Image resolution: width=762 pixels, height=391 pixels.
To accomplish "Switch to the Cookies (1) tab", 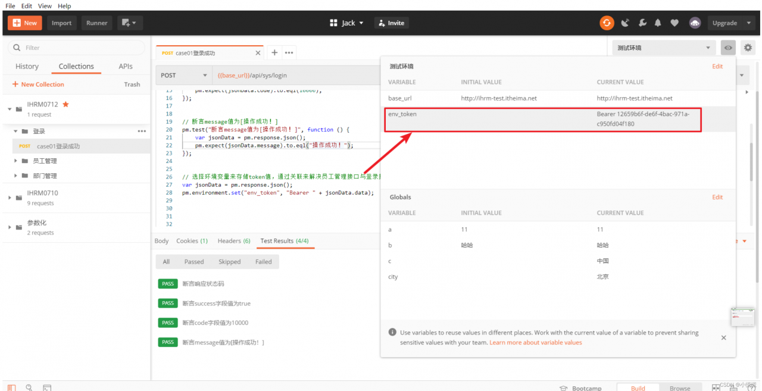I will click(192, 241).
